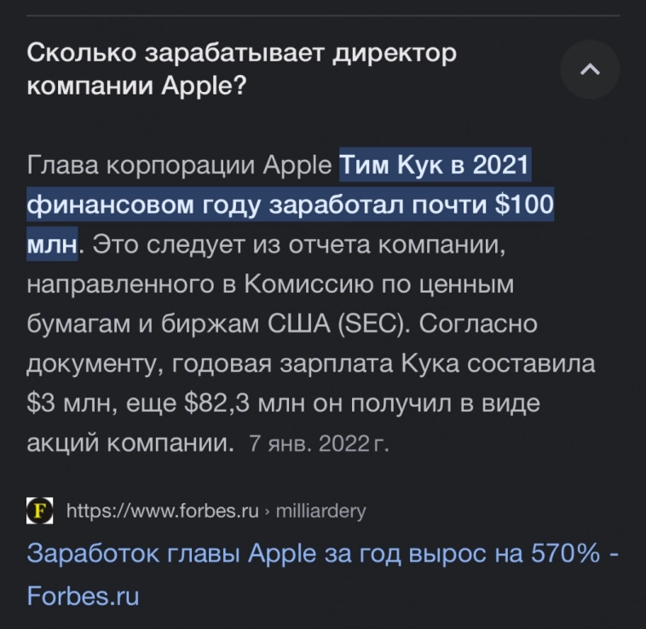The height and width of the screenshot is (629, 646).
Task: Open the https://www.forbes.ru source URL
Action: tap(162, 511)
